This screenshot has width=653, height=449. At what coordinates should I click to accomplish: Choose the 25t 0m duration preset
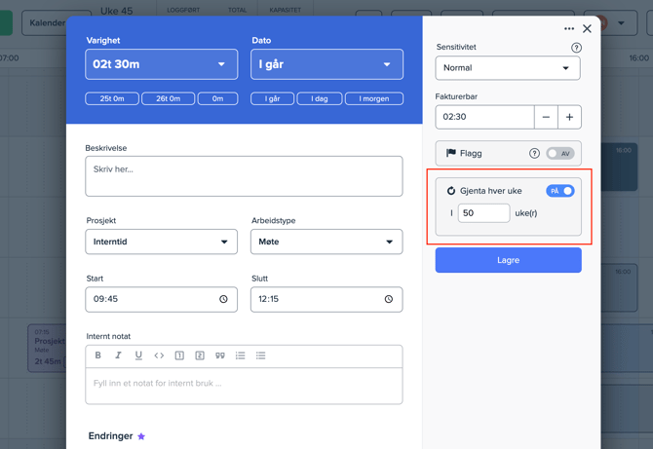(x=112, y=98)
